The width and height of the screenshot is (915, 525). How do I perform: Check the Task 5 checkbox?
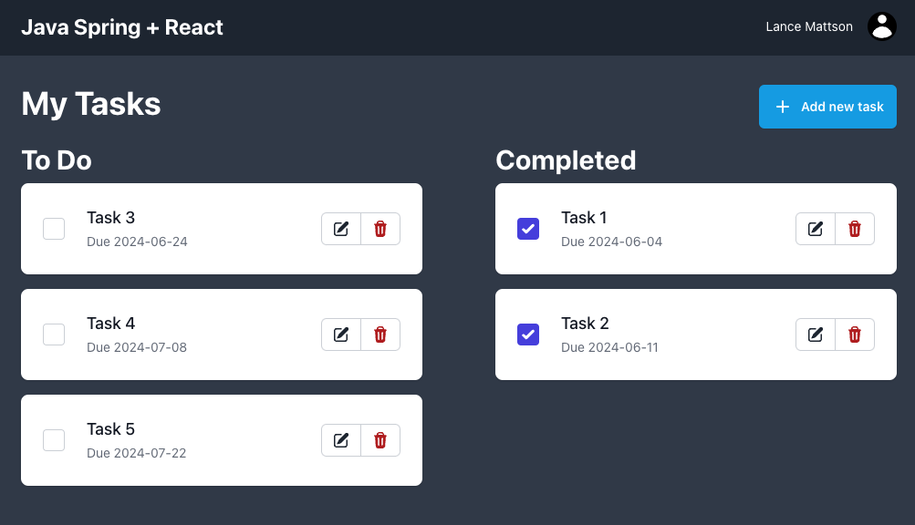pos(54,440)
